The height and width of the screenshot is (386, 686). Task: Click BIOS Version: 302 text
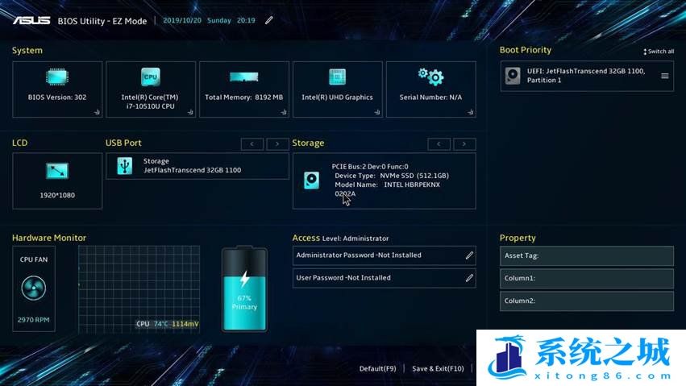57,98
